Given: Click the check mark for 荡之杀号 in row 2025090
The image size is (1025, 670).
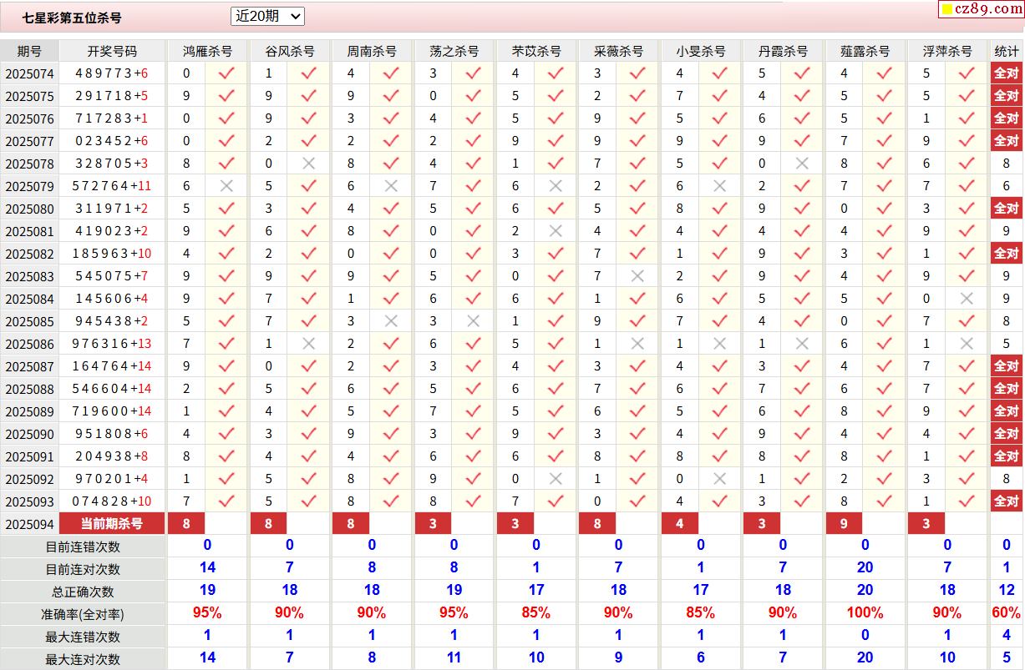Looking at the screenshot, I should coord(473,434).
